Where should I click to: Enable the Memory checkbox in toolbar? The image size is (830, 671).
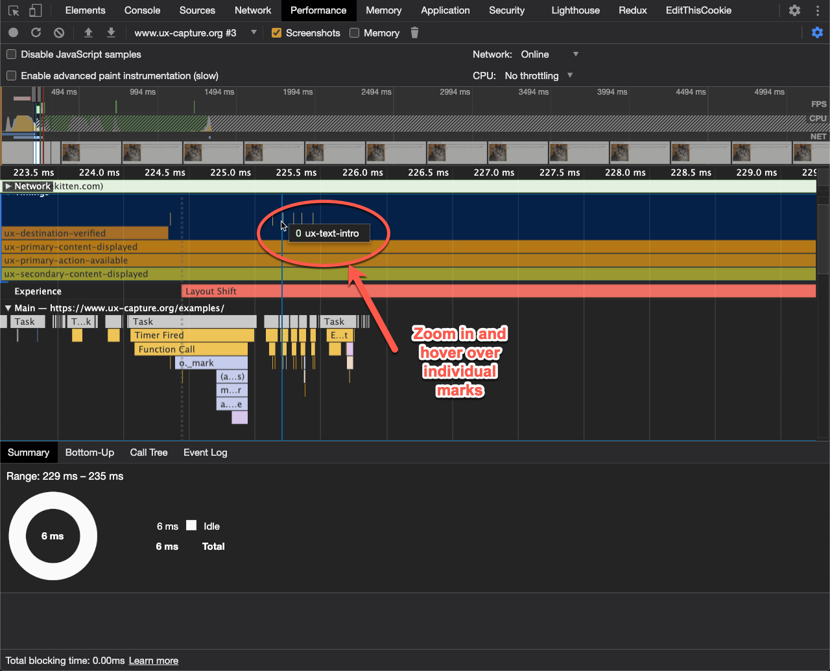point(355,33)
